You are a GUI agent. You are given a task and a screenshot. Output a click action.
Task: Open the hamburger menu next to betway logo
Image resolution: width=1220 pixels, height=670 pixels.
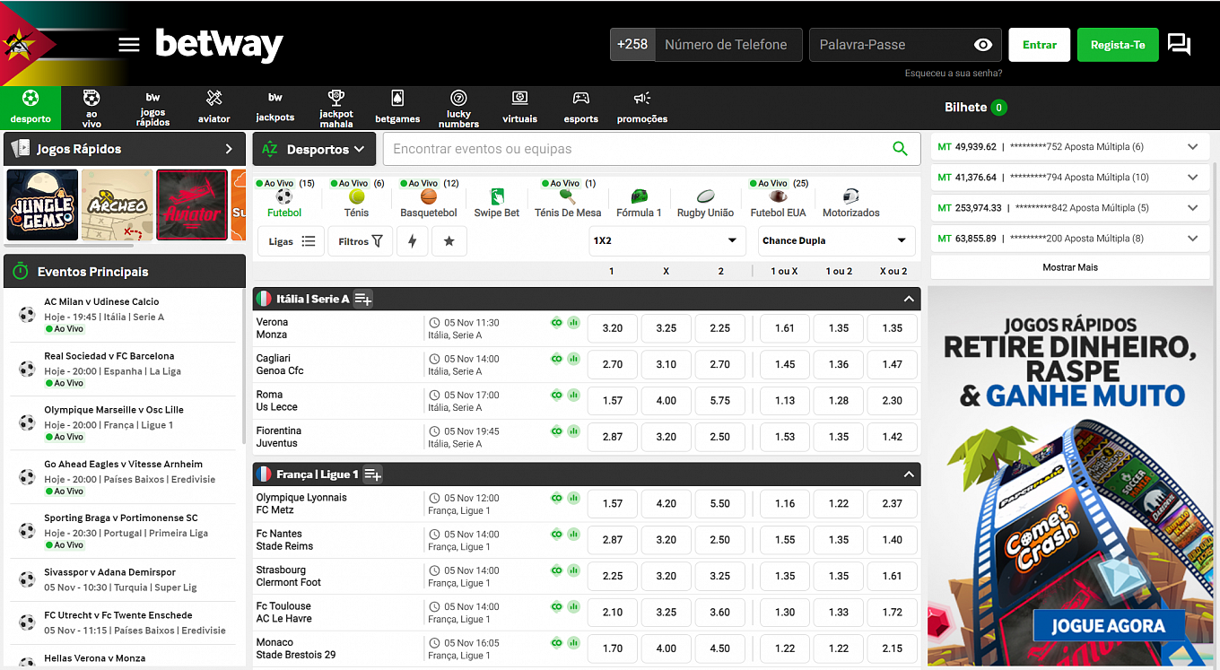(129, 45)
